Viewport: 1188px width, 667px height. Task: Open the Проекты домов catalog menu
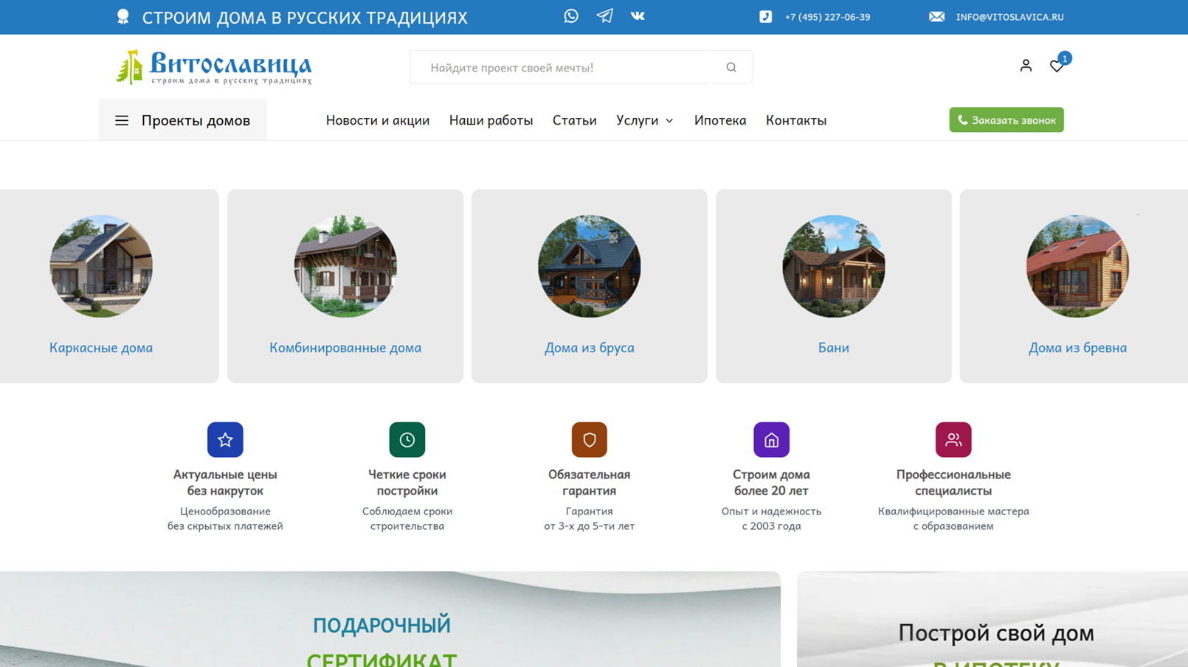183,120
